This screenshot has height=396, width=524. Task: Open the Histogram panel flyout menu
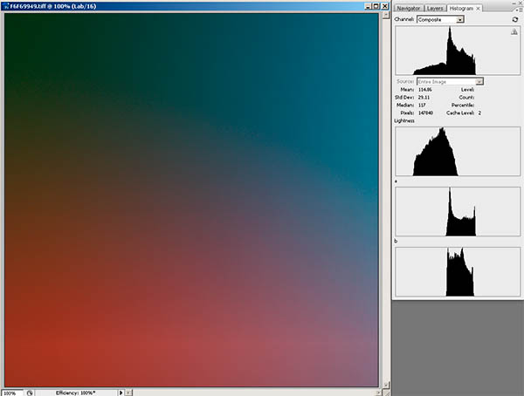(521, 10)
